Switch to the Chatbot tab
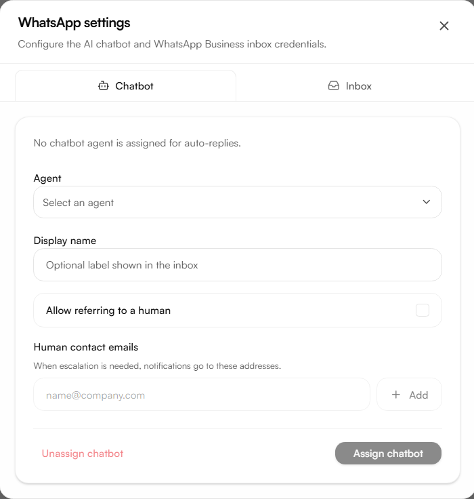Screen dimensions: 474x499 click(125, 86)
